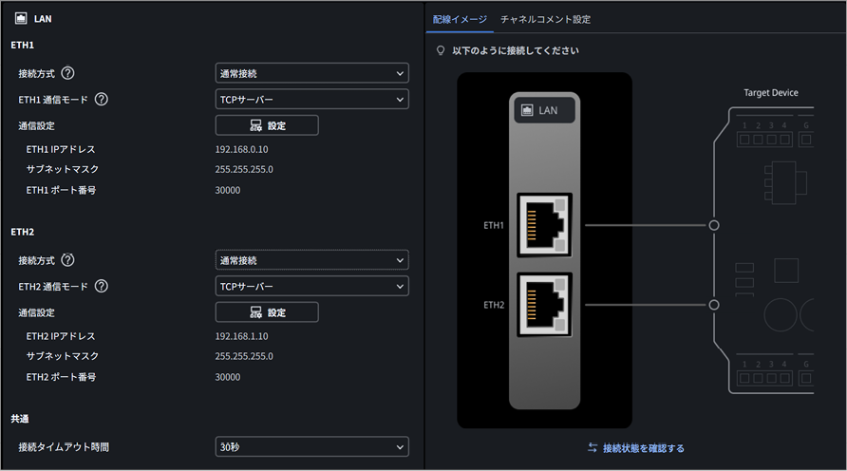
Task: Click the ETH1 connection node circle
Action: (x=714, y=225)
